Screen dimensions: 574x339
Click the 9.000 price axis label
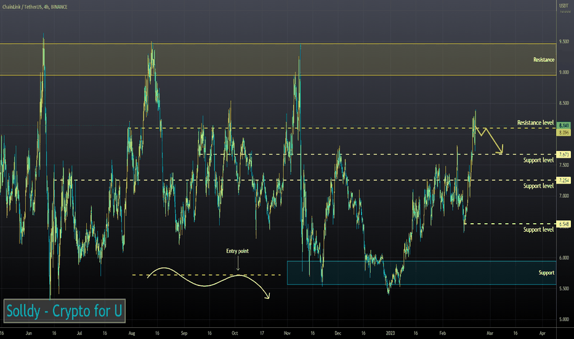564,73
